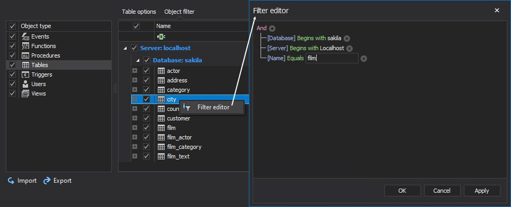This screenshot has height=207, width=511.
Task: Choose Filter editor from the context menu
Action: [211, 107]
